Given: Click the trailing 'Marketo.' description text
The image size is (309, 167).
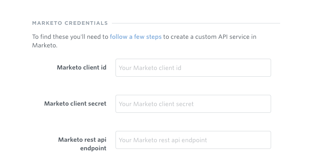Looking at the screenshot, I should 45,45.
